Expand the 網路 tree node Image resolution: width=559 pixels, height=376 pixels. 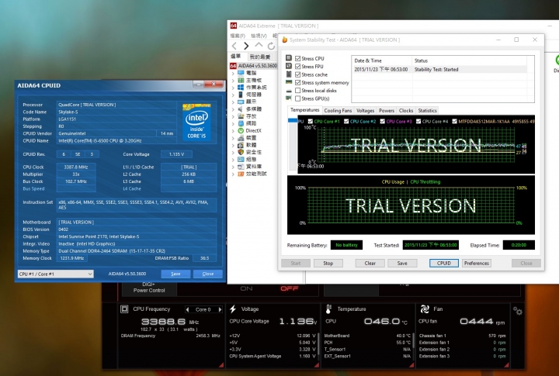coord(233,123)
